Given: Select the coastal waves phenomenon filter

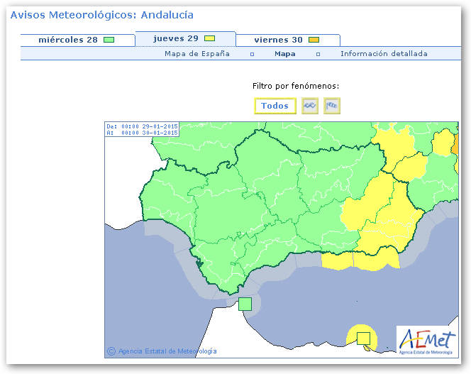Looking at the screenshot, I should [309, 106].
